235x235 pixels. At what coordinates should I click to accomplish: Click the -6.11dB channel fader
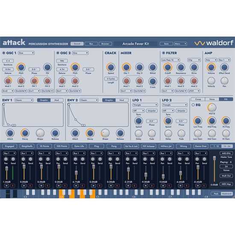[x=76, y=173]
